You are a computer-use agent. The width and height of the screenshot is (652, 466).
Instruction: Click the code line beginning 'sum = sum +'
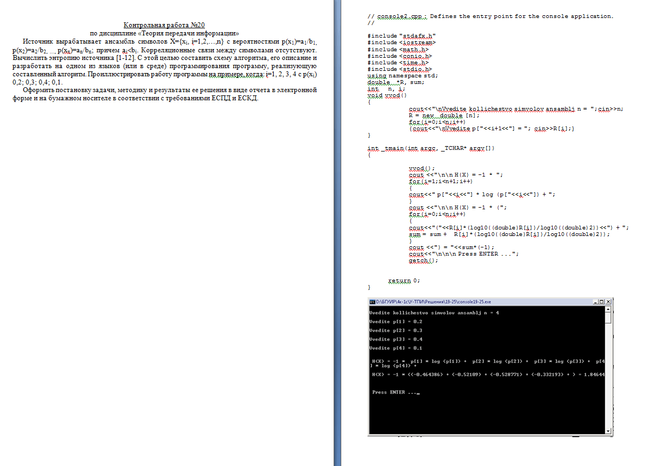pos(509,234)
